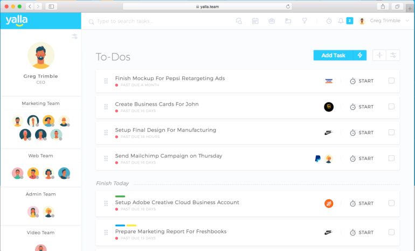Check off Setup Final Design For Manufacturing

tap(391, 133)
